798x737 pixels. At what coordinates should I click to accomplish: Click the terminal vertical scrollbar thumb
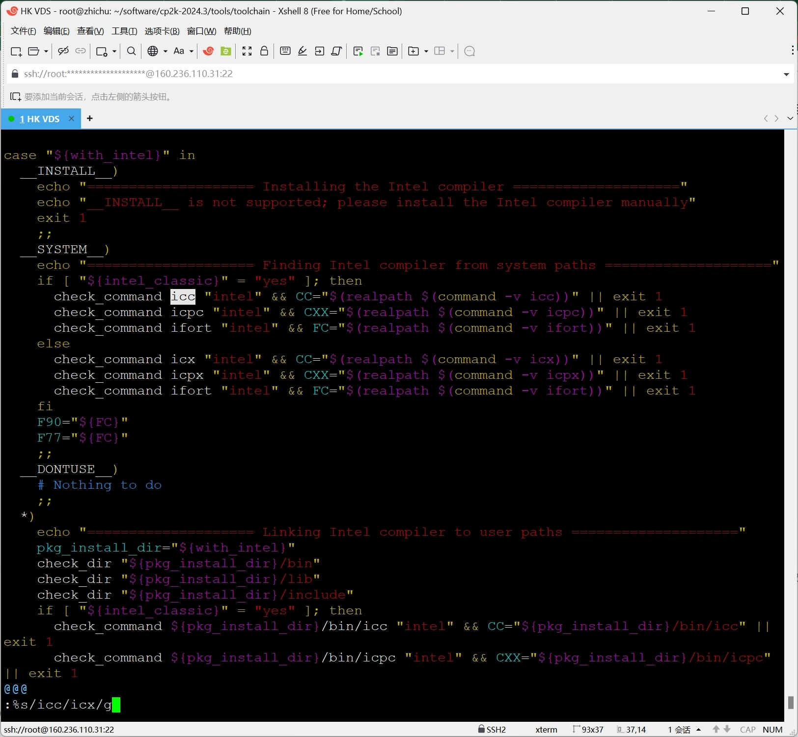click(791, 703)
